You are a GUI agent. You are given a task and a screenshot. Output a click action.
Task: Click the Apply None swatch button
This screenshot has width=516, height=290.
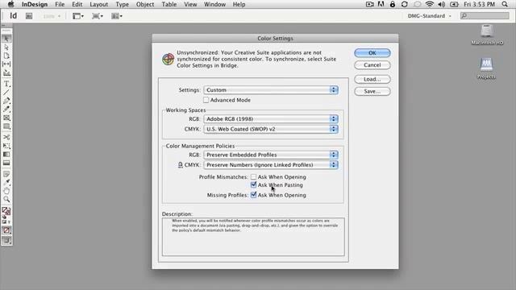[x=6, y=230]
